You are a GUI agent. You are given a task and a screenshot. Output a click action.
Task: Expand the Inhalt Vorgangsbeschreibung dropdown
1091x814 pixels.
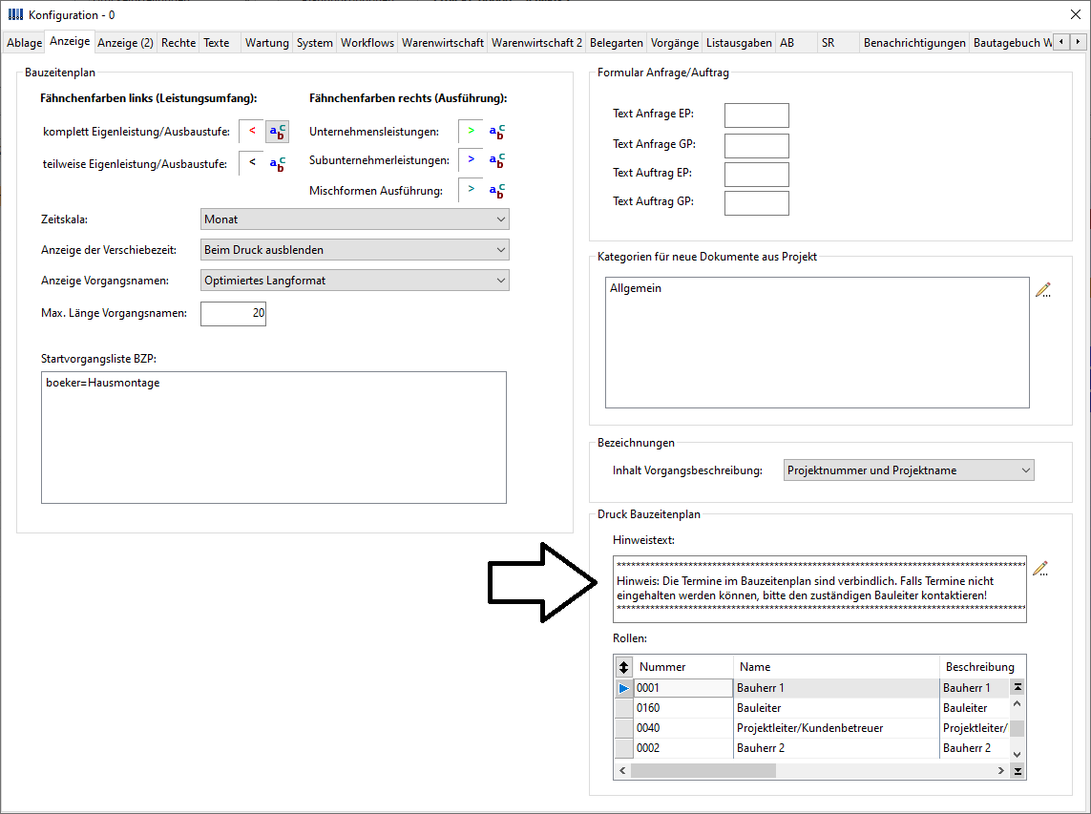tap(909, 470)
